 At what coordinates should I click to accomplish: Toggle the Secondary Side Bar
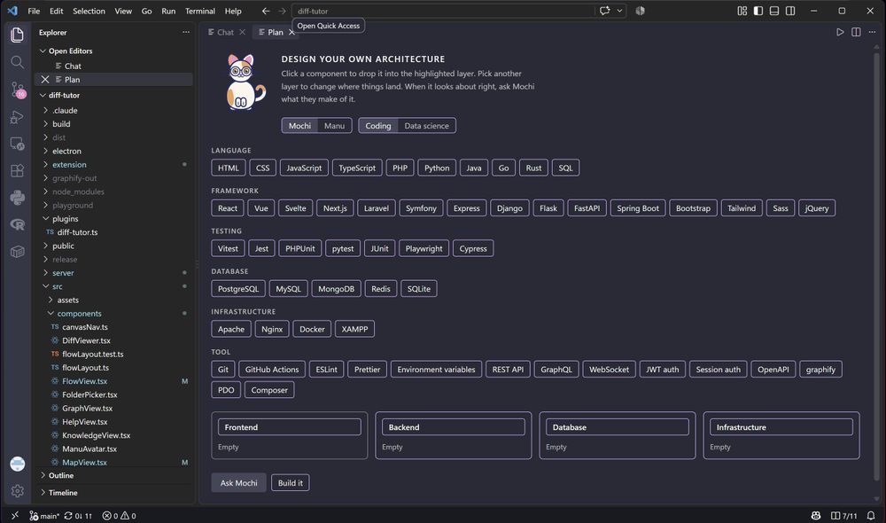point(790,11)
